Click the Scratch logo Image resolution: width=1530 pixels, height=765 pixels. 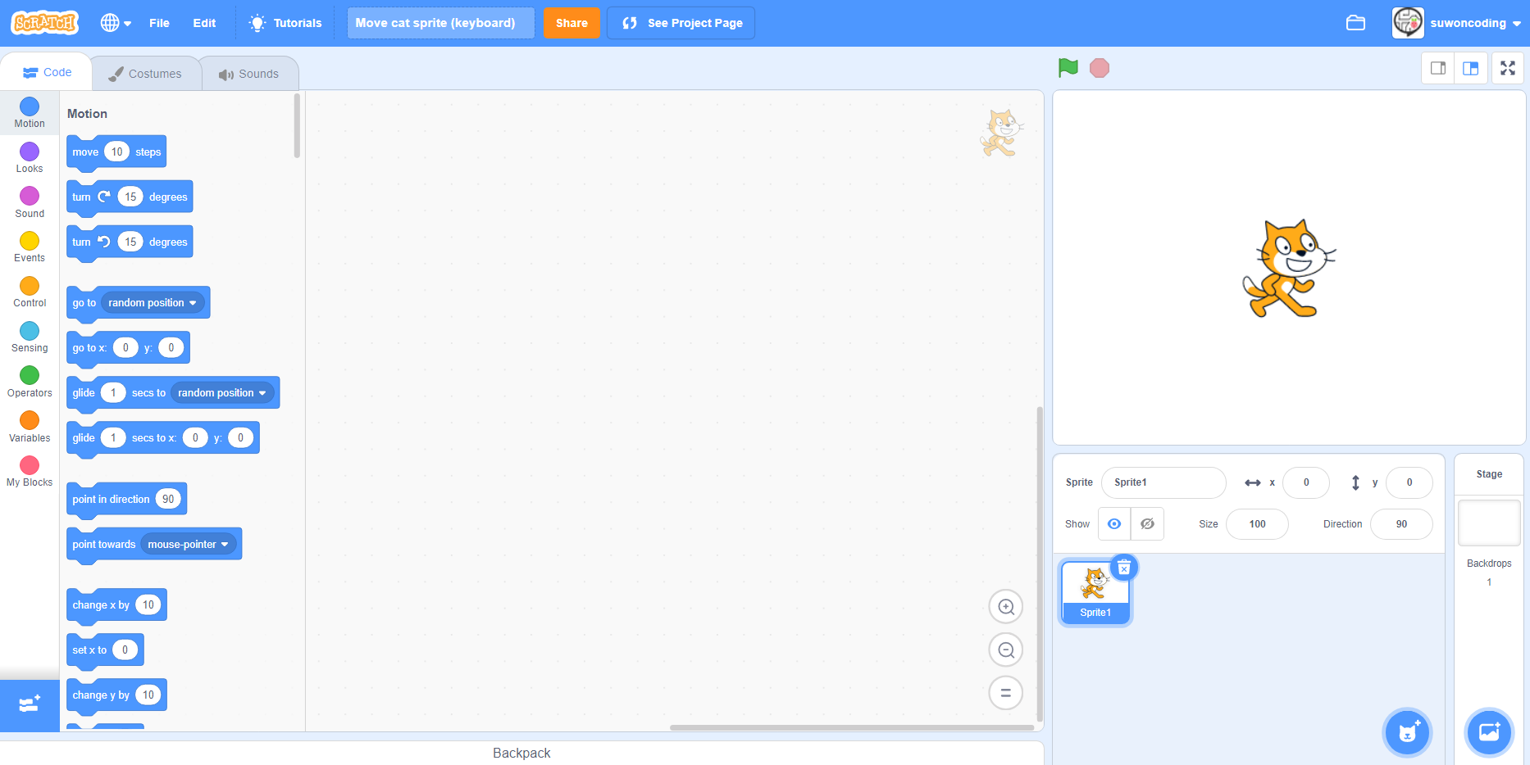[45, 23]
